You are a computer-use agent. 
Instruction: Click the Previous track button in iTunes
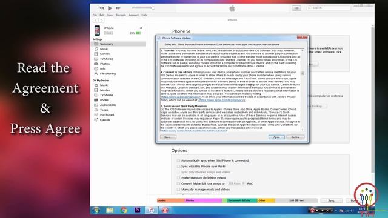(101, 8)
